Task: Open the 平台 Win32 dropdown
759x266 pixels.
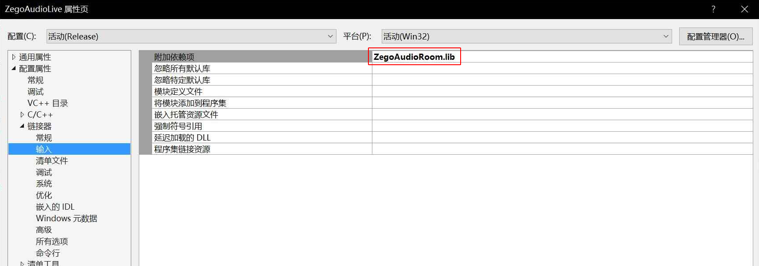Action: (x=527, y=36)
